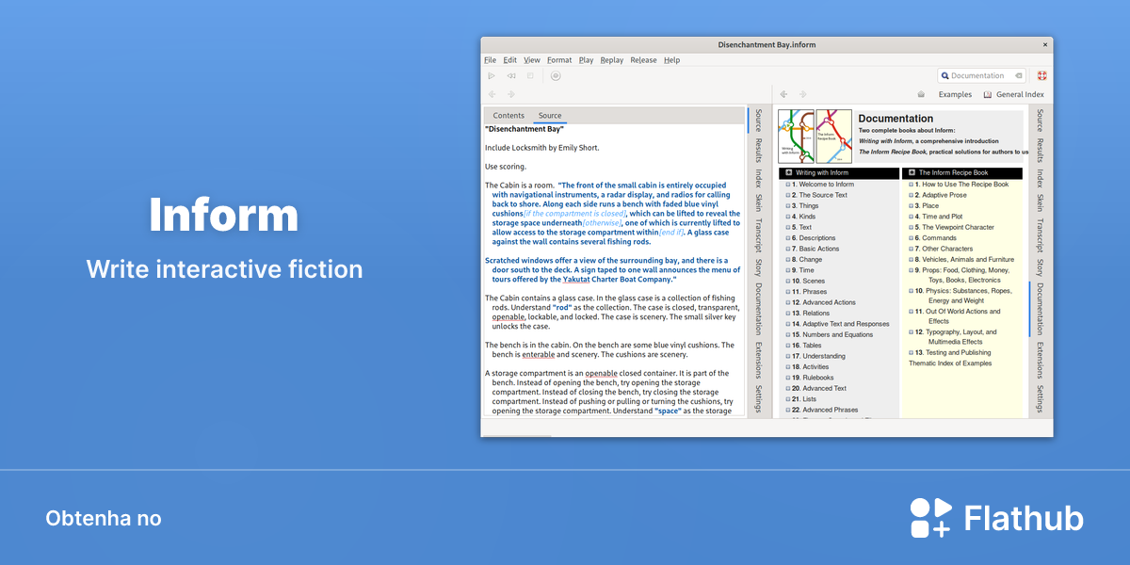The image size is (1130, 565).
Task: Open chapter 16. Tables link
Action: [x=806, y=346]
